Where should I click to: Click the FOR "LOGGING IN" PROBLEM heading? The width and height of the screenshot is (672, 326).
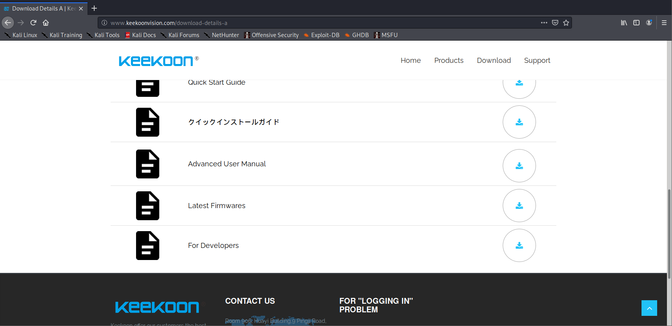tap(376, 305)
